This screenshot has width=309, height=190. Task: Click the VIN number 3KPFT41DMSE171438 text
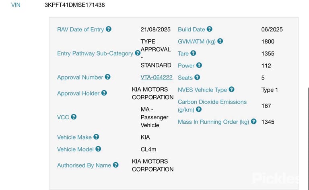(x=75, y=5)
